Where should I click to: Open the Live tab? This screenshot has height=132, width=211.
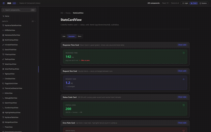coord(64,36)
